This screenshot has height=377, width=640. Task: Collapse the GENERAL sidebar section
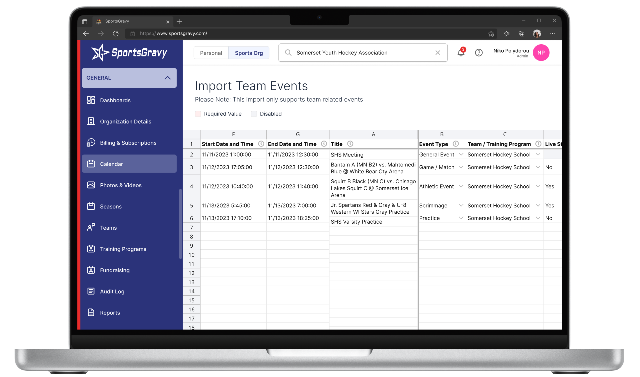pyautogui.click(x=167, y=78)
